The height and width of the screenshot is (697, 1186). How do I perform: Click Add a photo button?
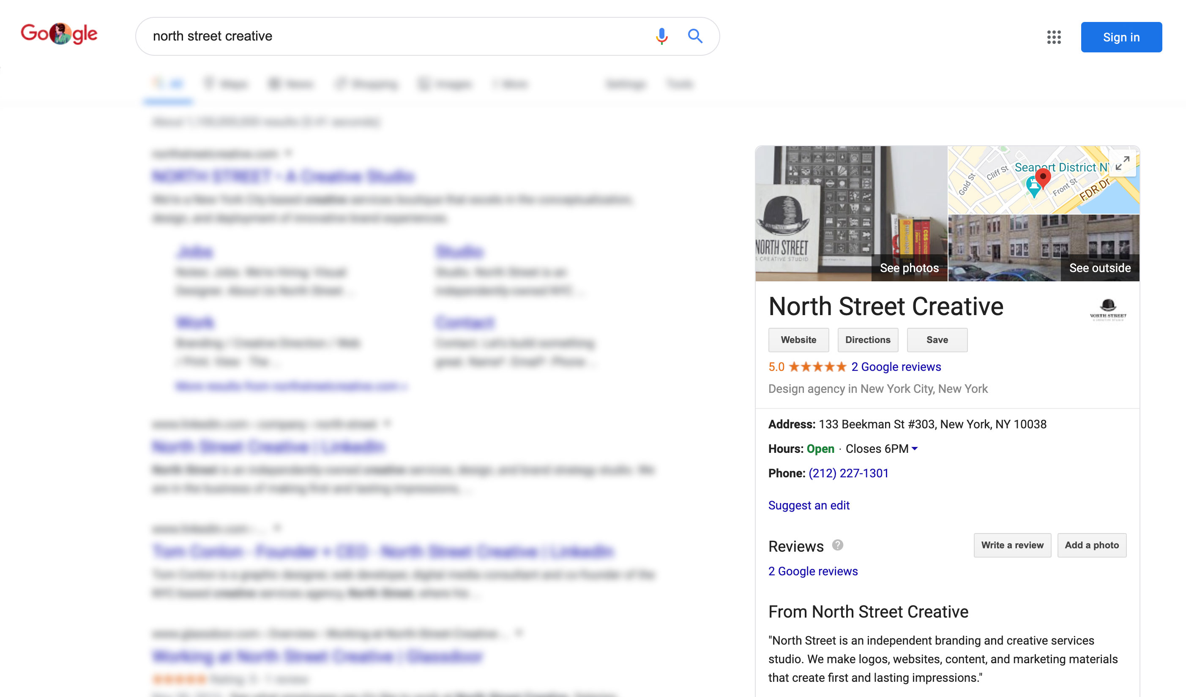pos(1091,545)
